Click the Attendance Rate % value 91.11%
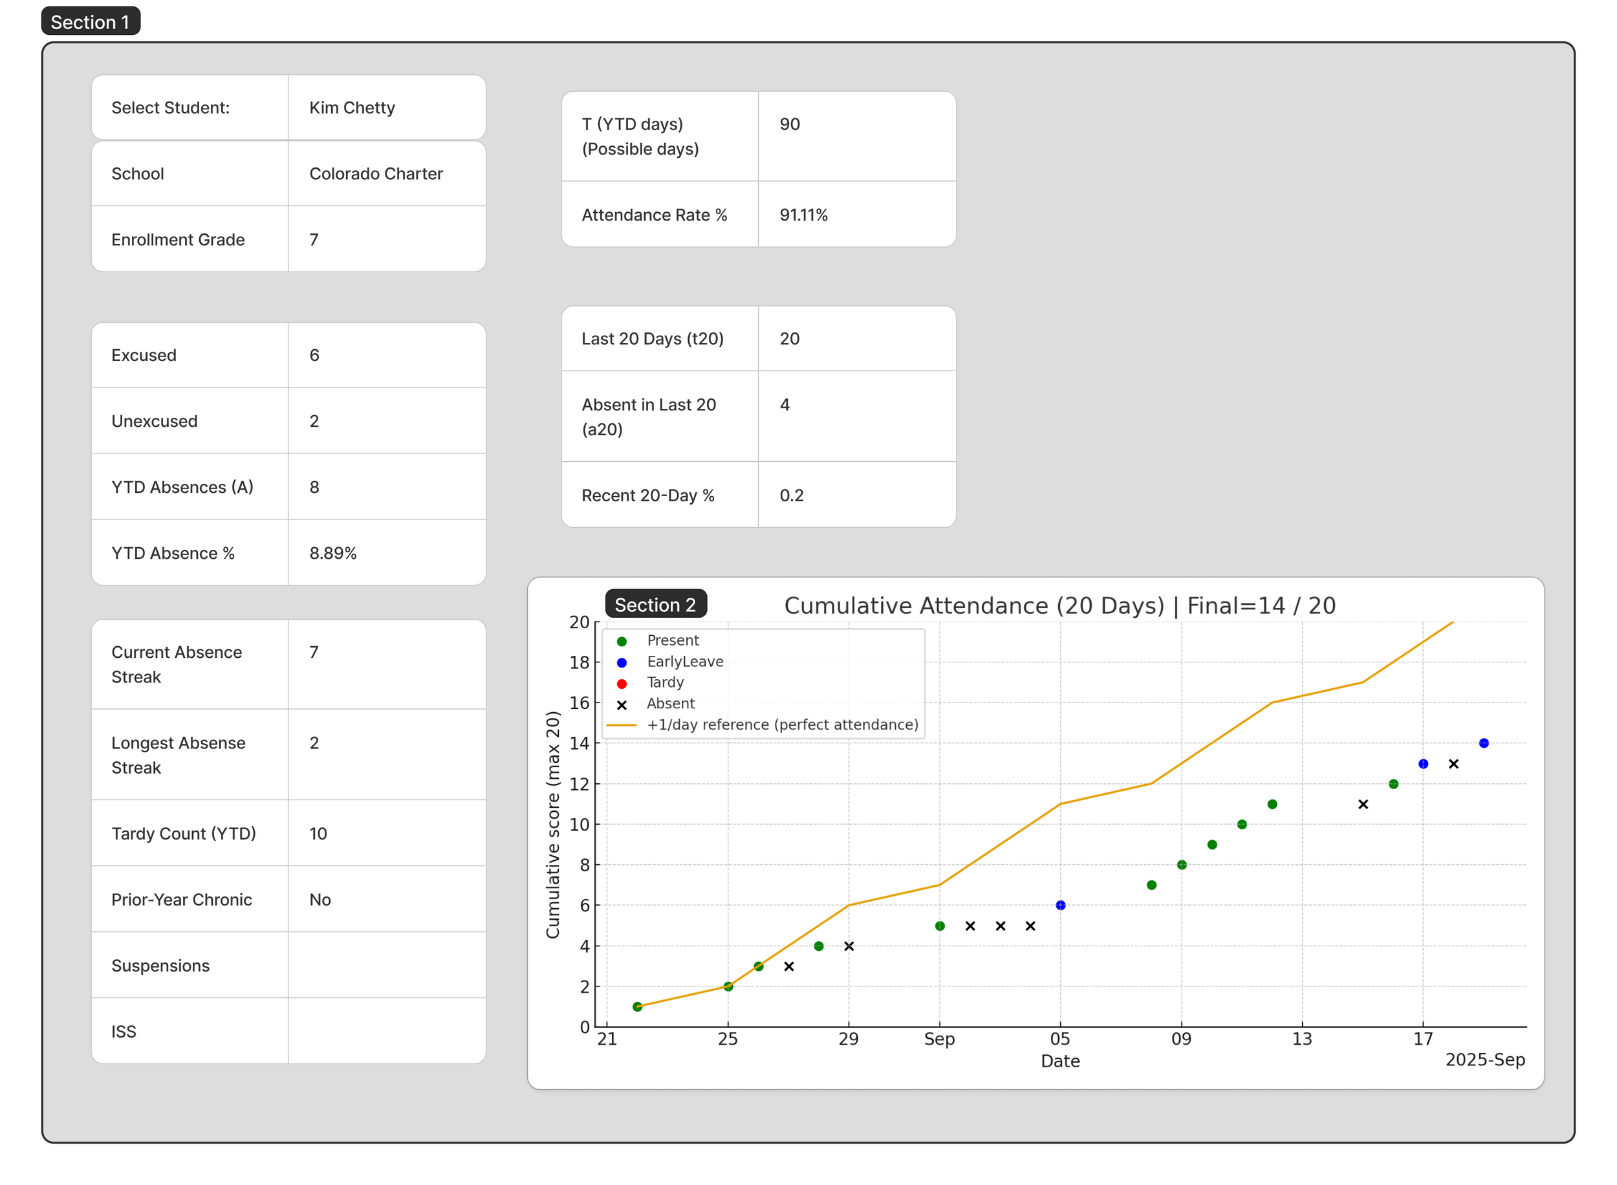 (x=803, y=215)
